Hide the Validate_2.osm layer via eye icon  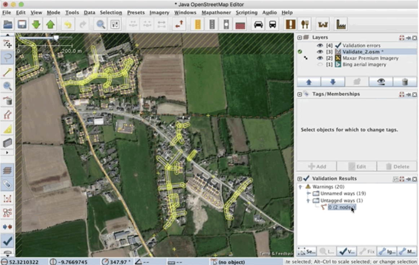[320, 52]
